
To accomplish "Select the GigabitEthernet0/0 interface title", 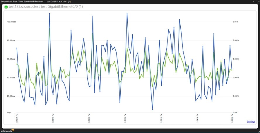I will (46, 7).
